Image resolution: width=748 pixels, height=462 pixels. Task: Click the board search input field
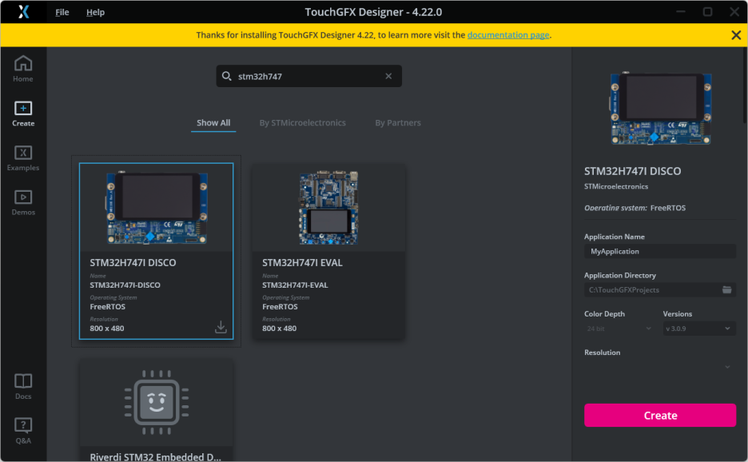(308, 76)
